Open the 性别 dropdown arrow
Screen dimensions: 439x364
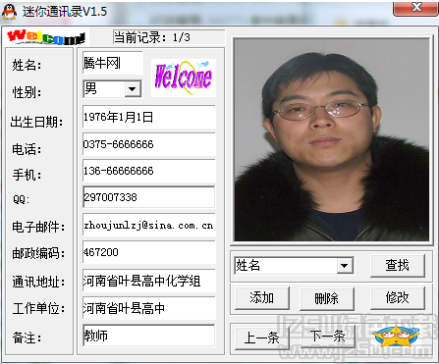(x=133, y=88)
